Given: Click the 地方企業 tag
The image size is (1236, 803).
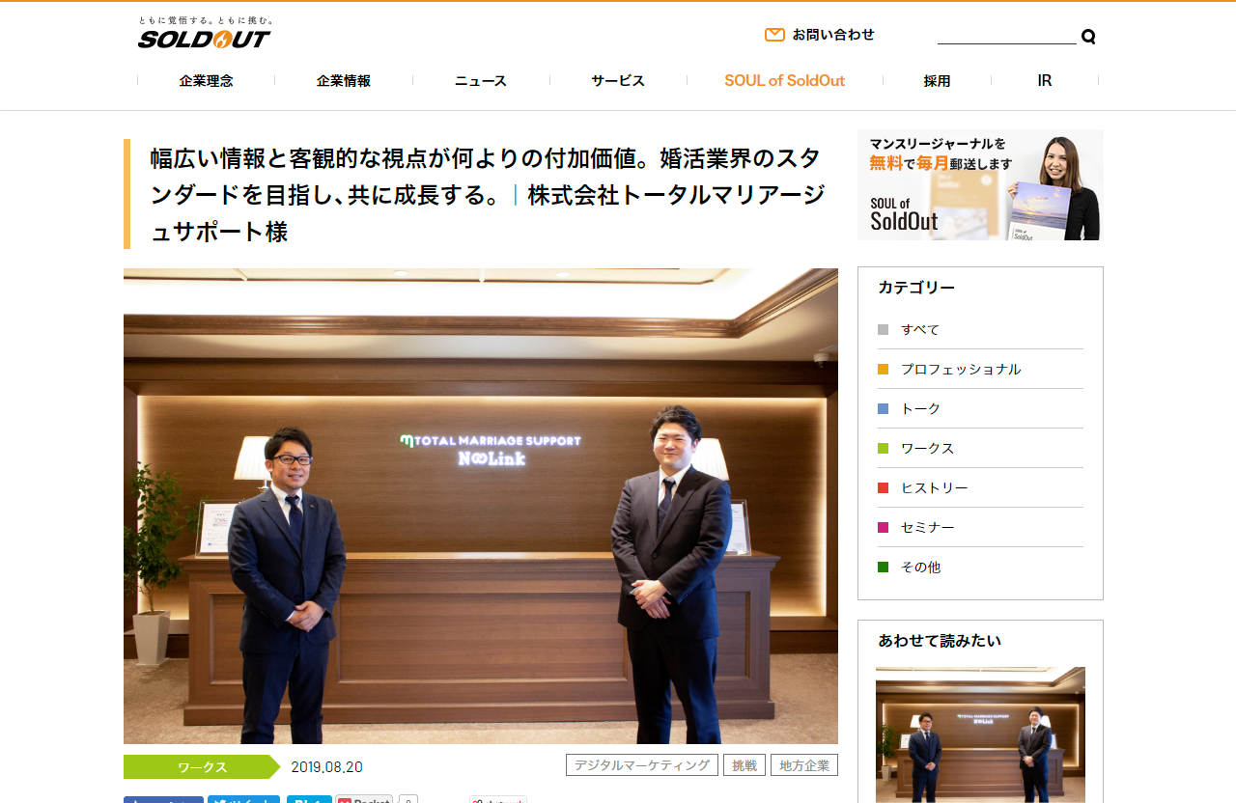Looking at the screenshot, I should click(x=804, y=765).
